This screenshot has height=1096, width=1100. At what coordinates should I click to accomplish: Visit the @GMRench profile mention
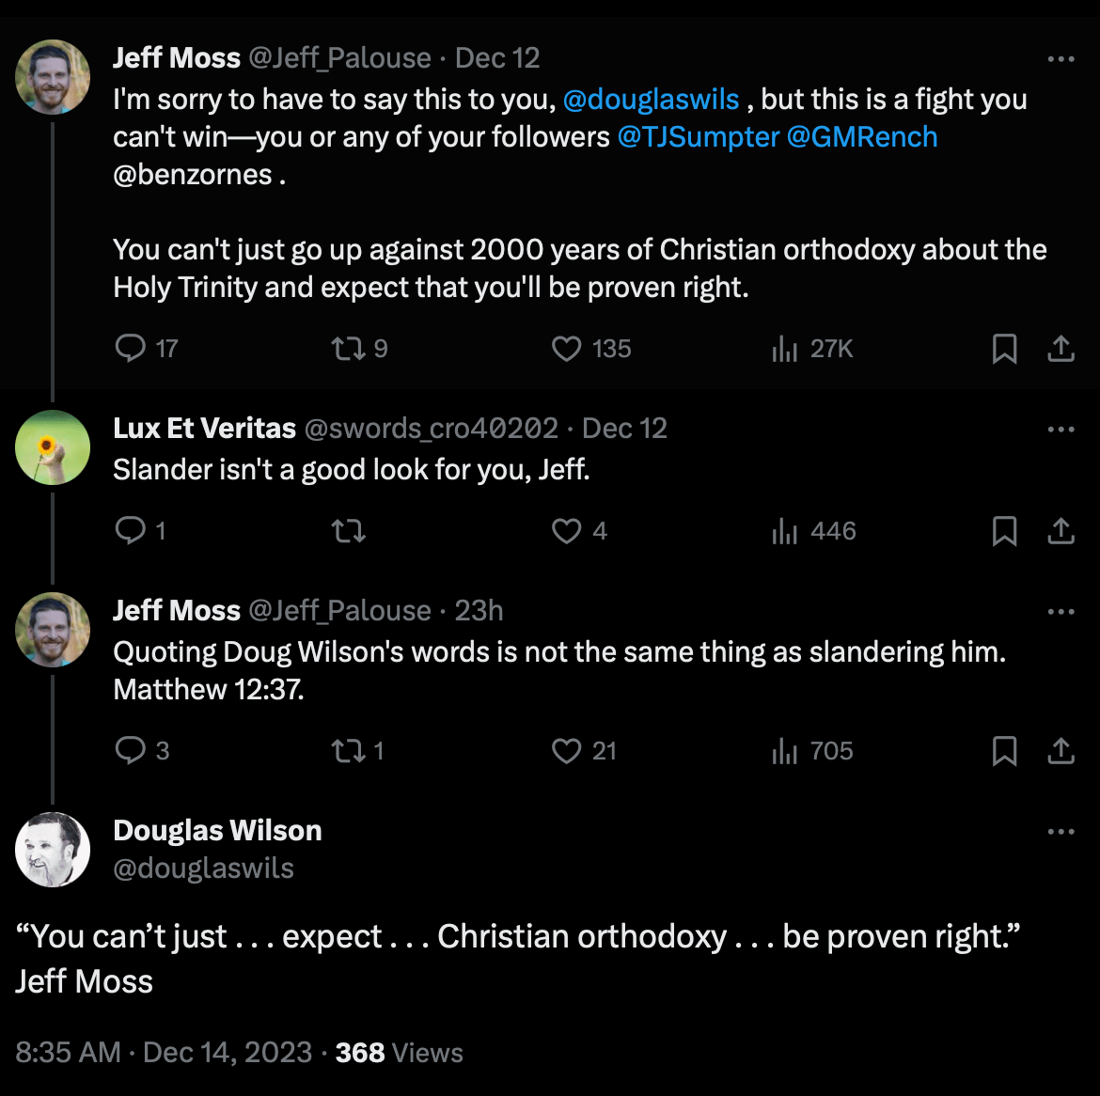point(862,137)
